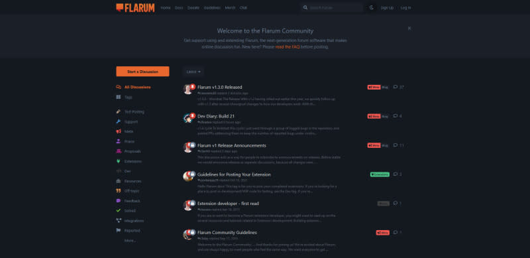530x258 pixels.
Task: Click the green Extensions tag label
Action: click(x=380, y=174)
